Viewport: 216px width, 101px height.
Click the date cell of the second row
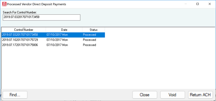point(57,40)
